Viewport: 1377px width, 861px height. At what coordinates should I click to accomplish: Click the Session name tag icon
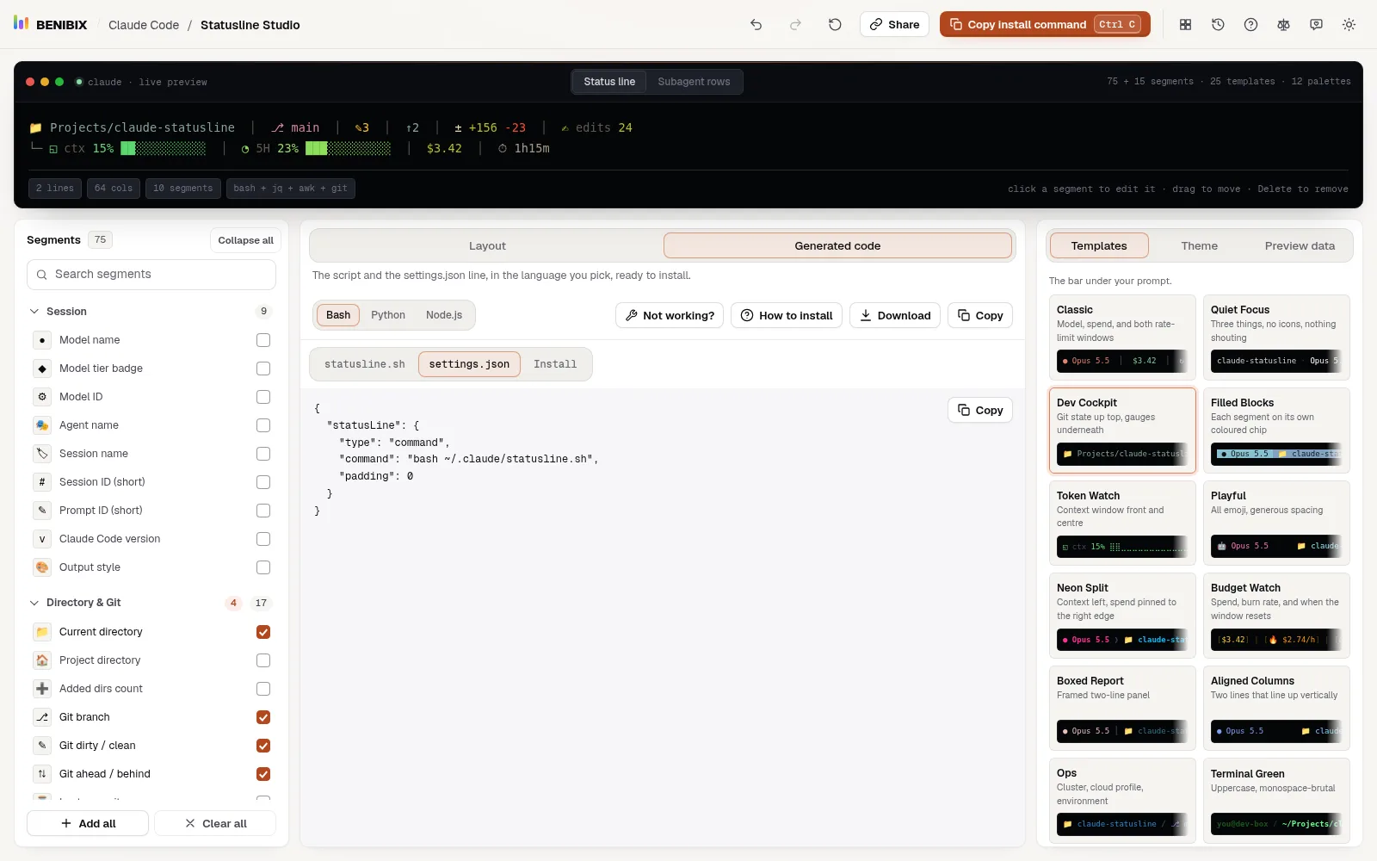point(42,454)
